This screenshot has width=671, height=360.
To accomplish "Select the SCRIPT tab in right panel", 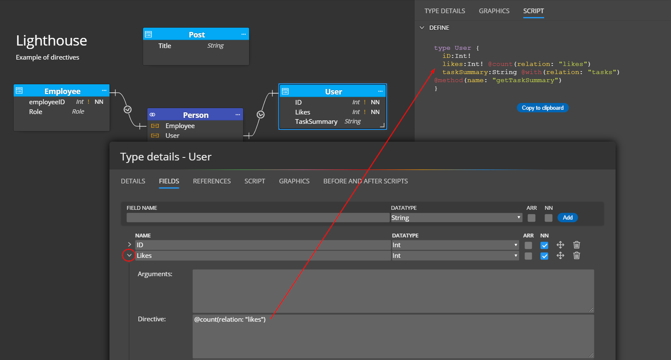I will pos(533,11).
